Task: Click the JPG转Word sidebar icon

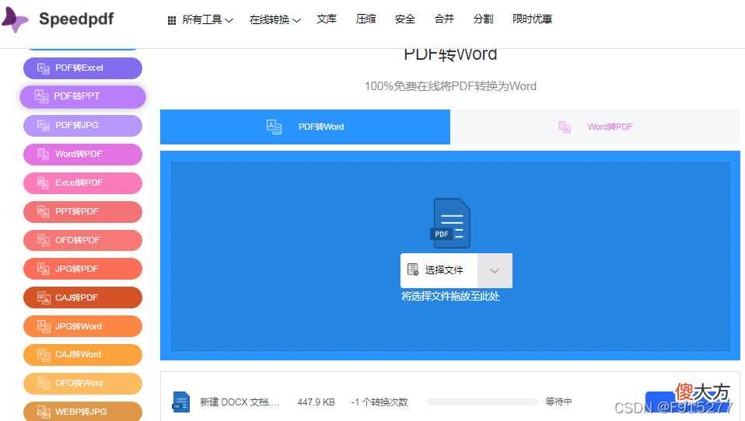Action: coord(44,326)
